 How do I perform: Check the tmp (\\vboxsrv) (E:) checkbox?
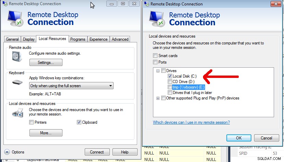click(170, 87)
